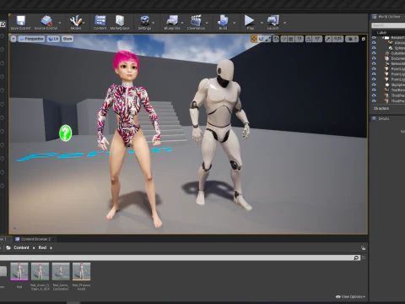Click the magnifier icon in asset search
Viewport: 405px width, 304px height.
coord(356,258)
